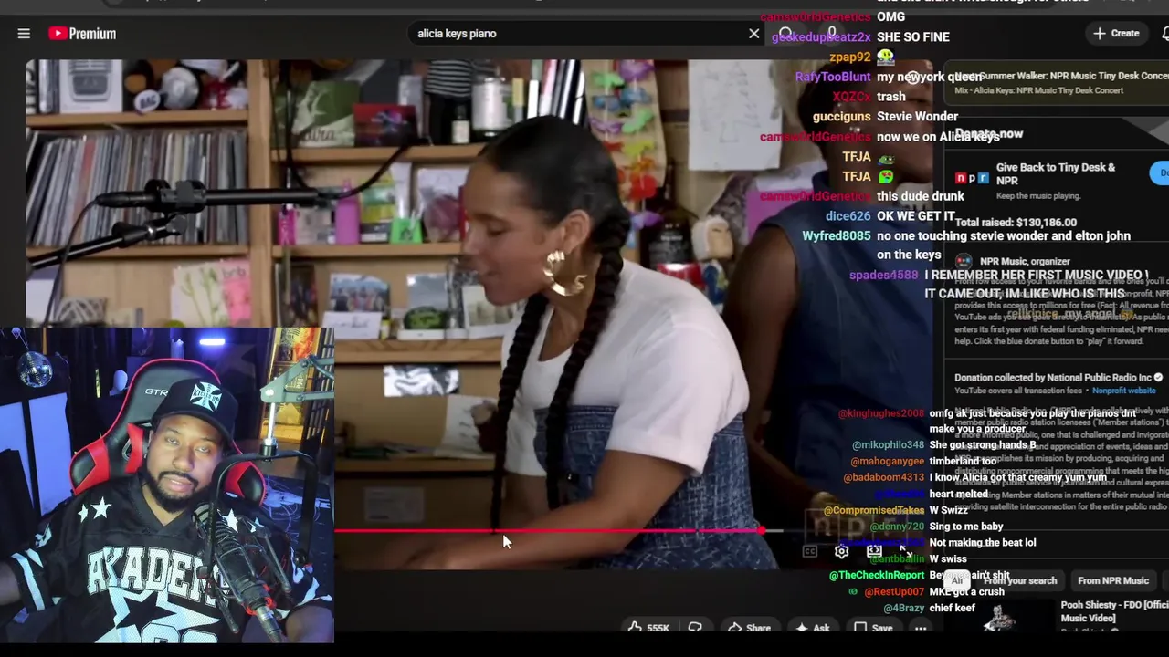Click the NPR logo in fundraiser
The height and width of the screenshot is (657, 1169).
click(972, 178)
